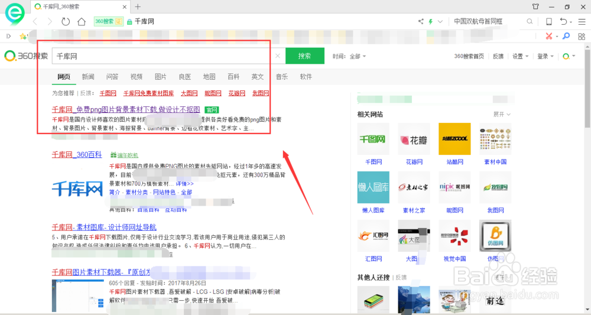Click the 汇图网 site icon
Image resolution: width=591 pixels, height=315 pixels.
coord(373,236)
